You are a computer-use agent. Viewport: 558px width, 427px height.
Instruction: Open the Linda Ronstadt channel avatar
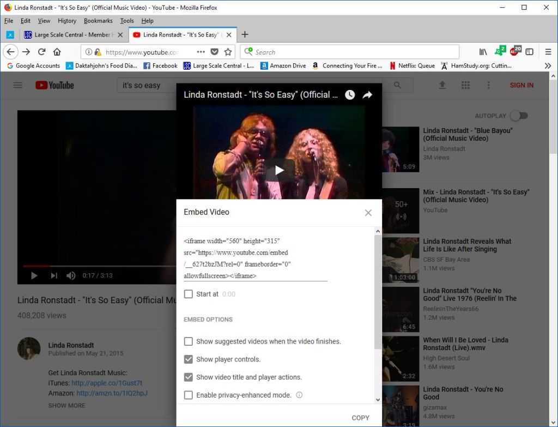(29, 348)
